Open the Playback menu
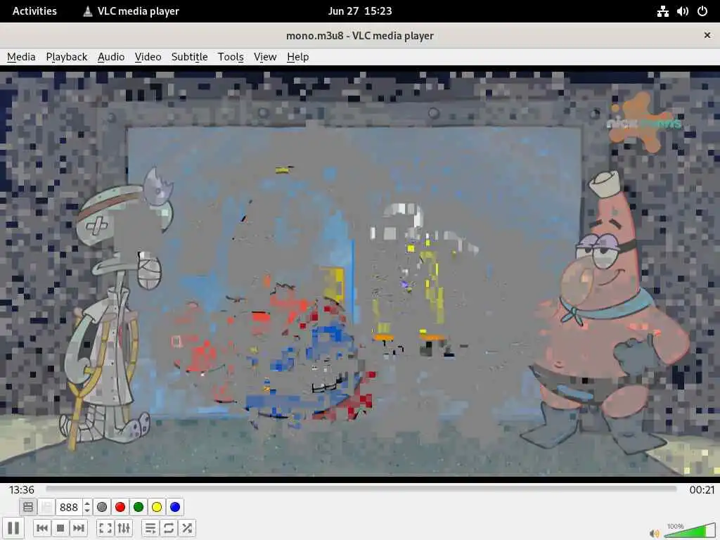The height and width of the screenshot is (540, 720). tap(67, 57)
